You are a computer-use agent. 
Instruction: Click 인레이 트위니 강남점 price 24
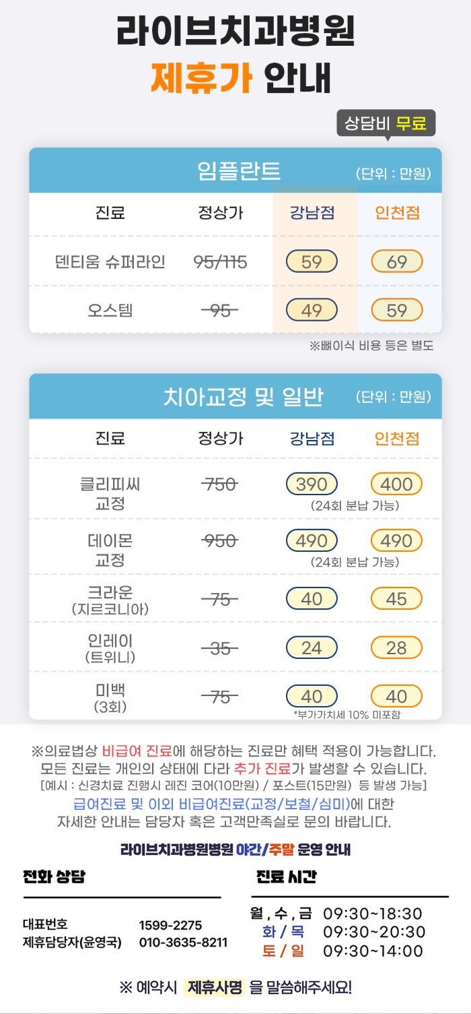coord(312,647)
